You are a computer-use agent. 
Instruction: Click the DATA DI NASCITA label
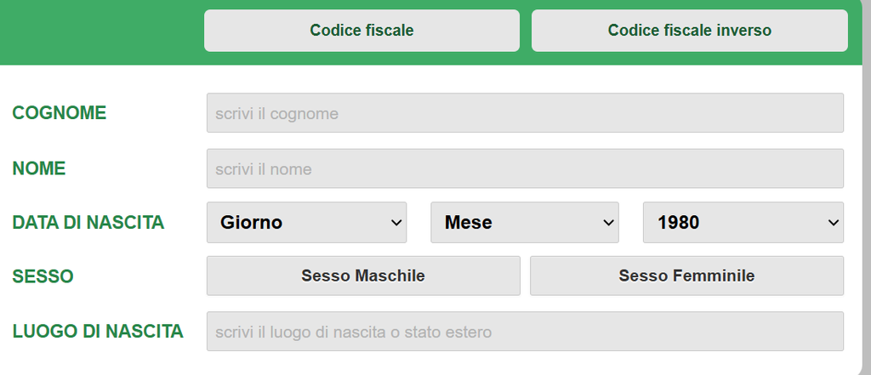88,223
